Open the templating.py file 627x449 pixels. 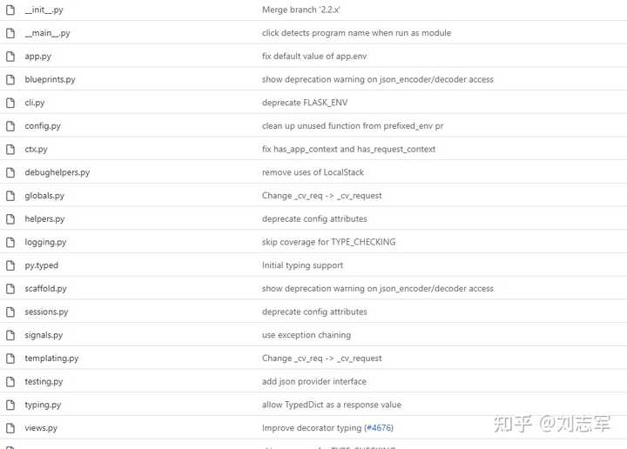51,358
